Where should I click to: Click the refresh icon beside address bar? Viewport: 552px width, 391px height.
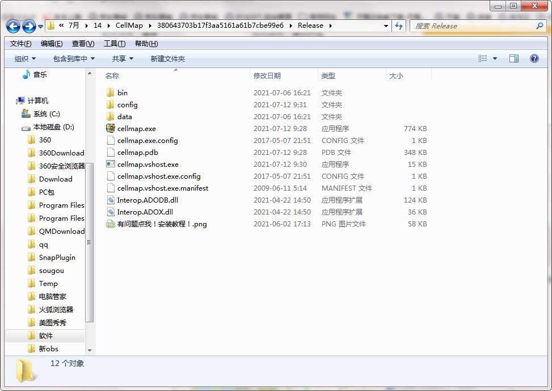[399, 26]
